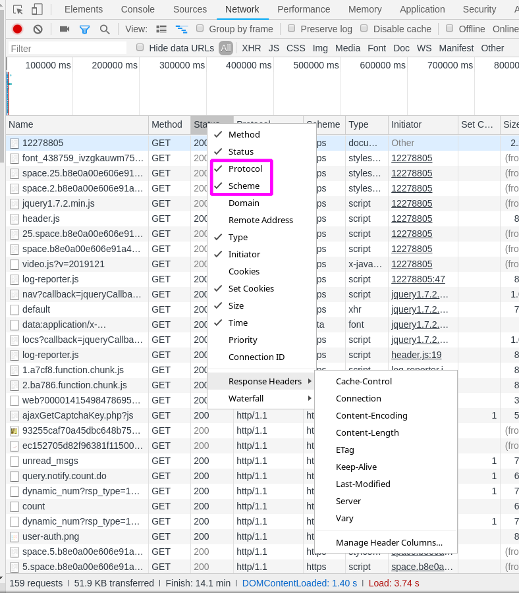This screenshot has height=593, width=519.
Task: Click into the Filter text field
Action: tap(67, 49)
